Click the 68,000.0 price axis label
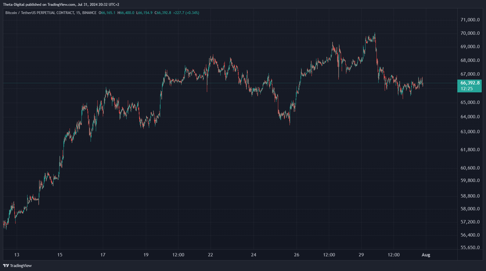 tap(470, 60)
